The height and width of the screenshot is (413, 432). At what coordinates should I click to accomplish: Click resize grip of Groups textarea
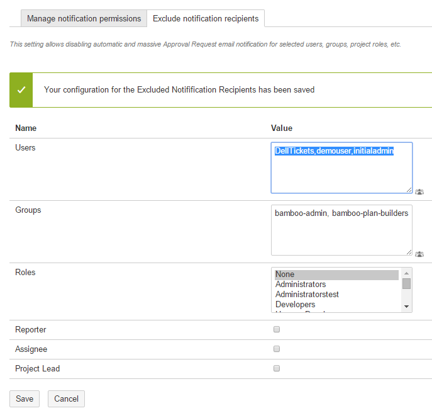(409, 252)
